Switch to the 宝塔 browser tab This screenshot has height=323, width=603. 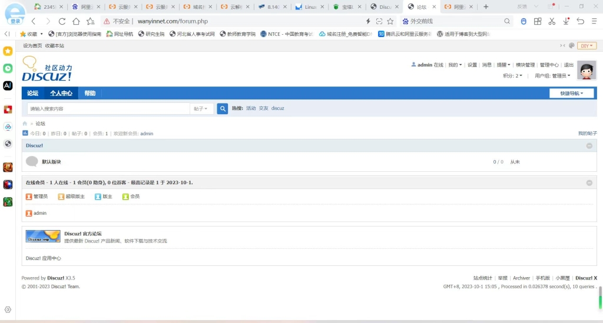click(x=347, y=6)
